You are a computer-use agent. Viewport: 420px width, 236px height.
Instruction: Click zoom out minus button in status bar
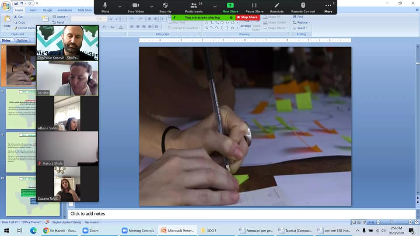pos(378,222)
